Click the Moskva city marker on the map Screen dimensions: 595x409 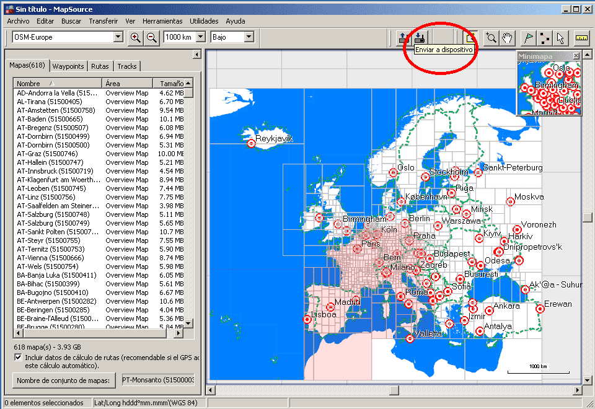point(510,201)
